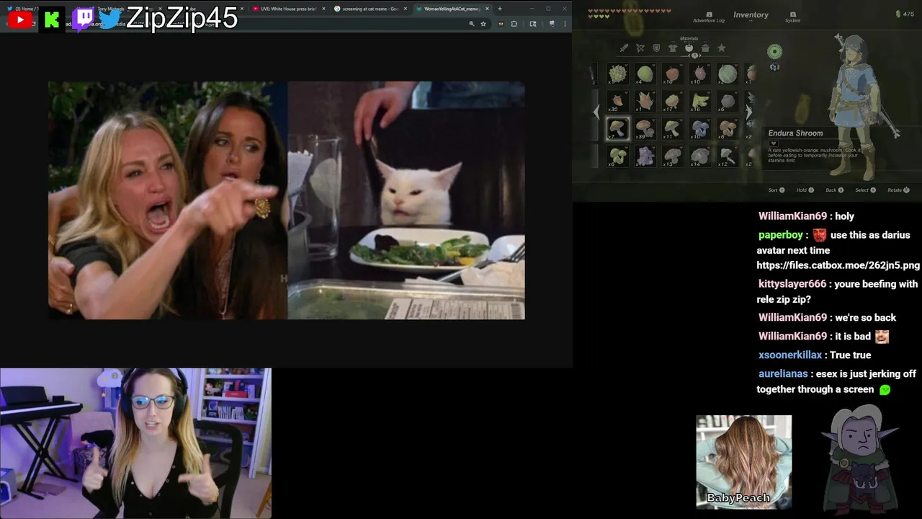Image resolution: width=922 pixels, height=519 pixels.
Task: Click the YouTube logo overlay
Action: tap(20, 19)
